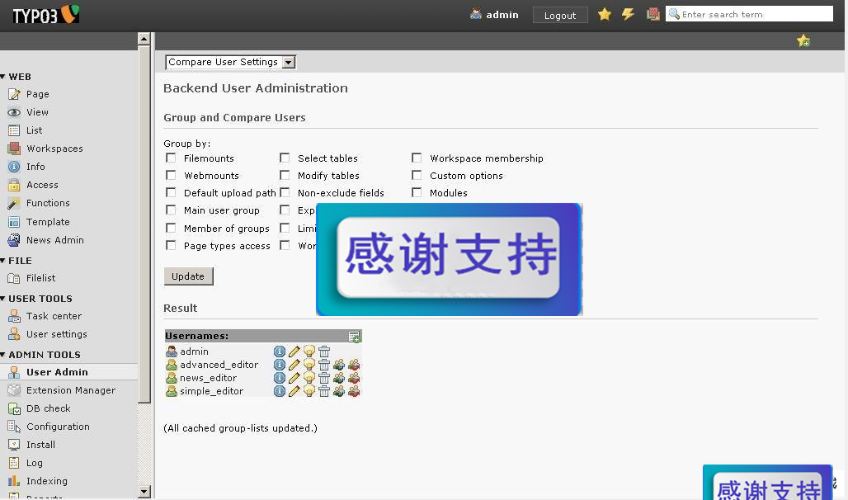
Task: Toggle the Main user group checkbox
Action: [x=171, y=210]
